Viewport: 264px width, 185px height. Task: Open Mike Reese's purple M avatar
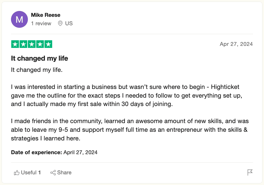coord(19,19)
